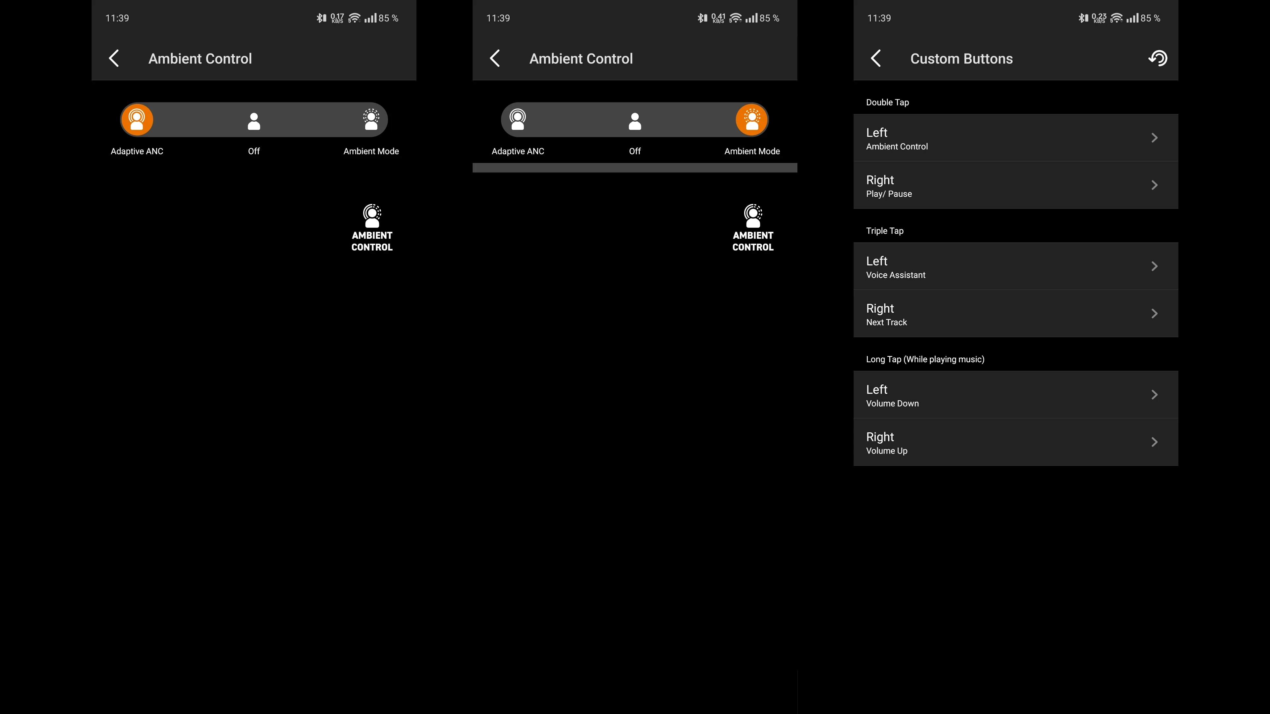The image size is (1270, 714).
Task: Select Adaptive ANC in second panel
Action: click(518, 120)
